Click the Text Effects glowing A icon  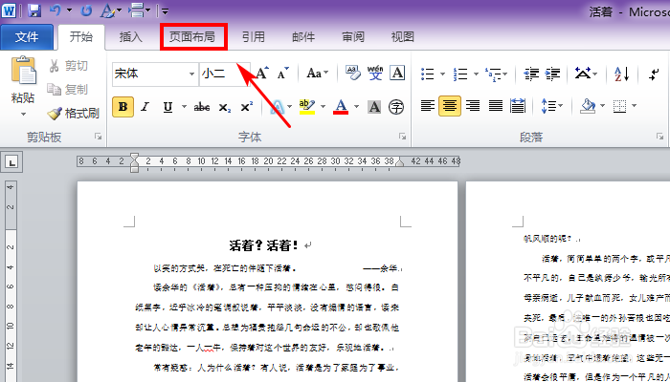coord(278,107)
